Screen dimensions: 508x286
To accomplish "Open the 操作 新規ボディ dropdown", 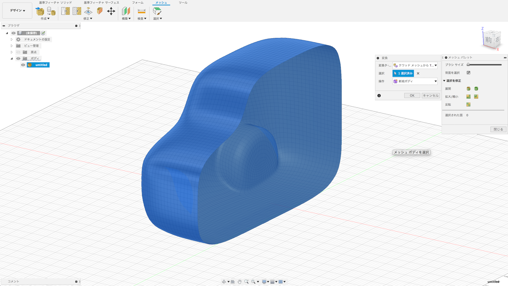I will coord(415,81).
